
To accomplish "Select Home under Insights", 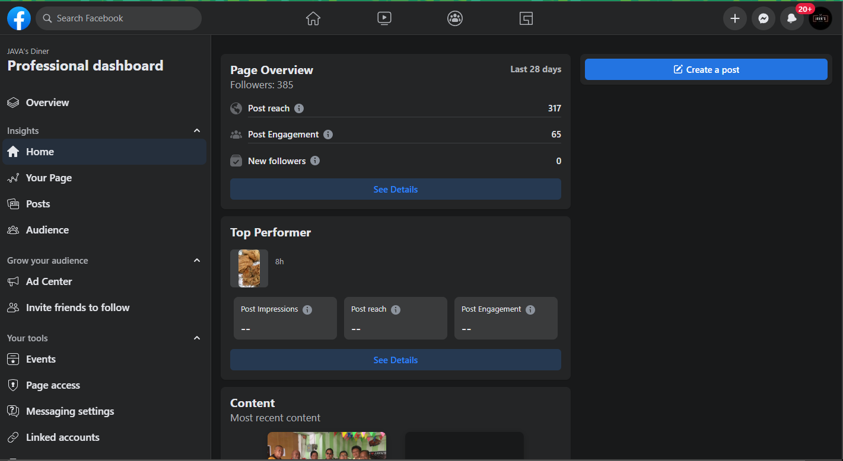I will tap(104, 152).
